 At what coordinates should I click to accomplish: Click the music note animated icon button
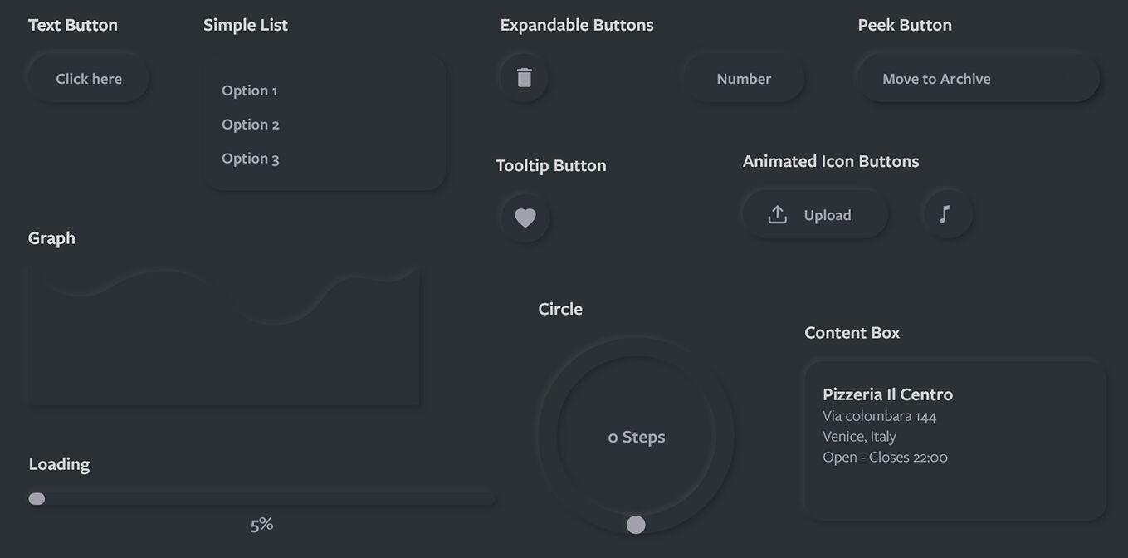[x=946, y=213]
